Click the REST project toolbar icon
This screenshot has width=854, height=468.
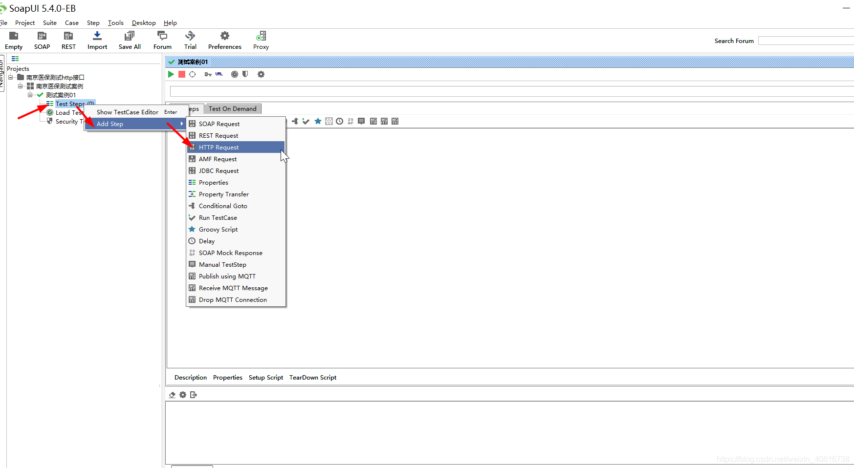(x=68, y=36)
